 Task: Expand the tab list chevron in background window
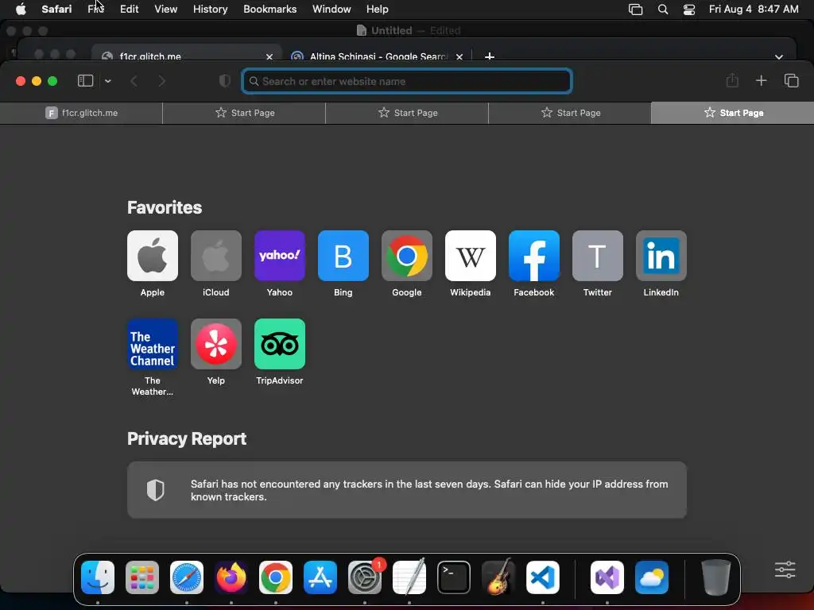point(779,56)
